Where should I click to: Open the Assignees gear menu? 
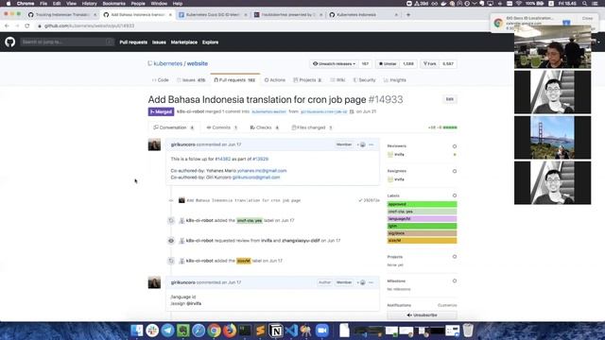[455, 171]
